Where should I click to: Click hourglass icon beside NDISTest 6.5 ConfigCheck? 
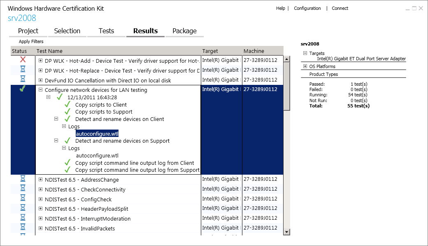pyautogui.click(x=23, y=199)
